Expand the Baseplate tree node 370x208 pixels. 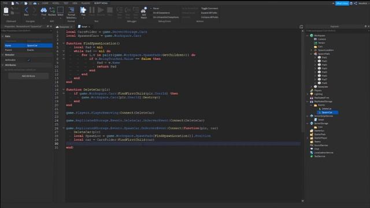coord(311,87)
